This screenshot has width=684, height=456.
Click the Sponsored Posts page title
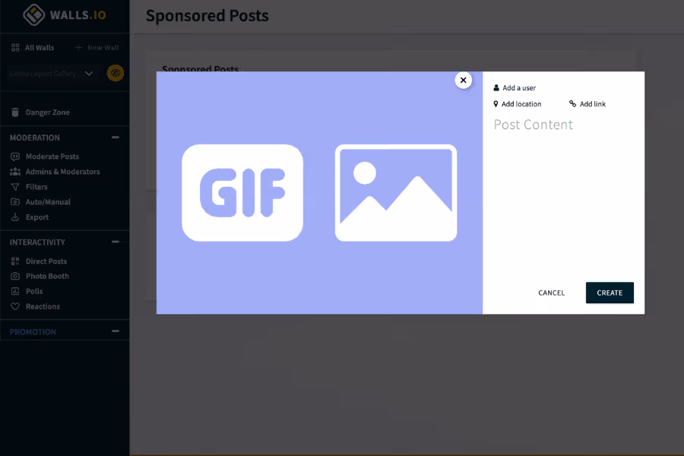207,16
